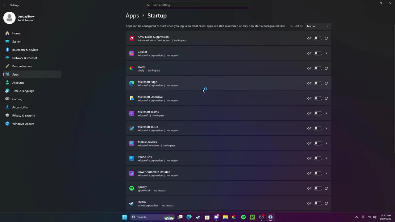Open Steam from the taskbar
The height and width of the screenshot is (222, 395).
point(198,217)
